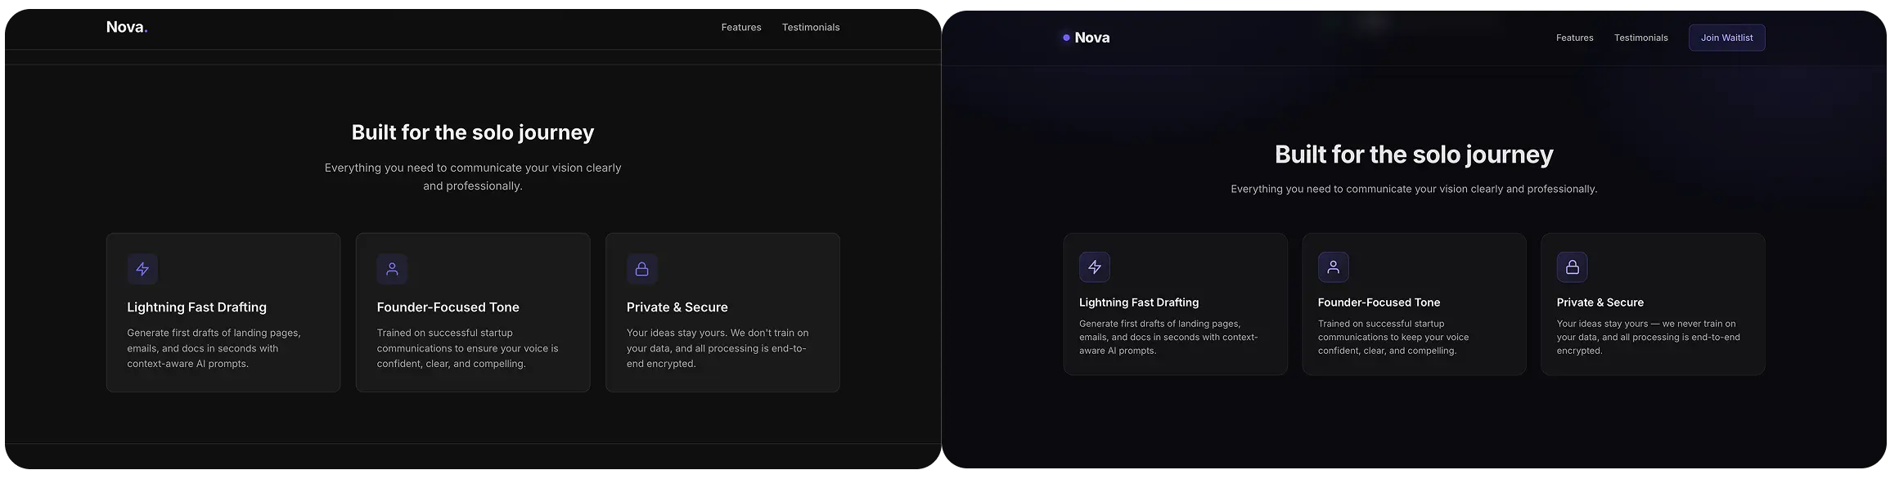Click the person icon in the left design

click(x=392, y=269)
